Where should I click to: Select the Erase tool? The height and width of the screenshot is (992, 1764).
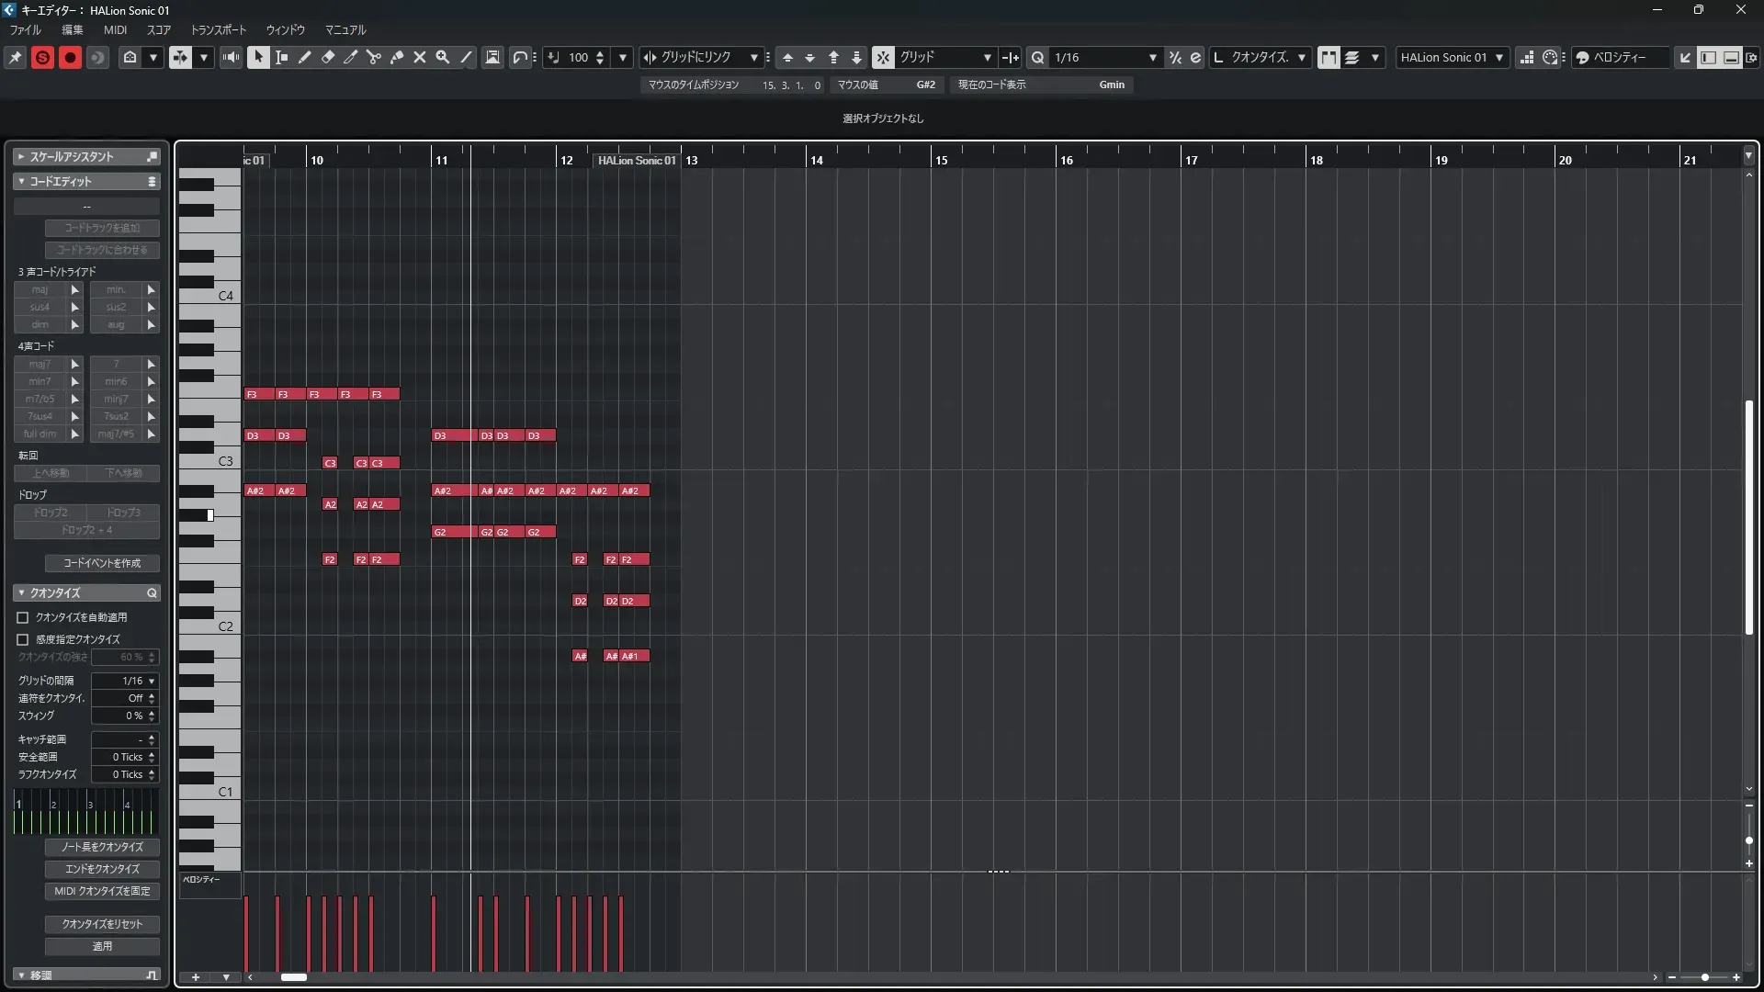[x=328, y=57]
